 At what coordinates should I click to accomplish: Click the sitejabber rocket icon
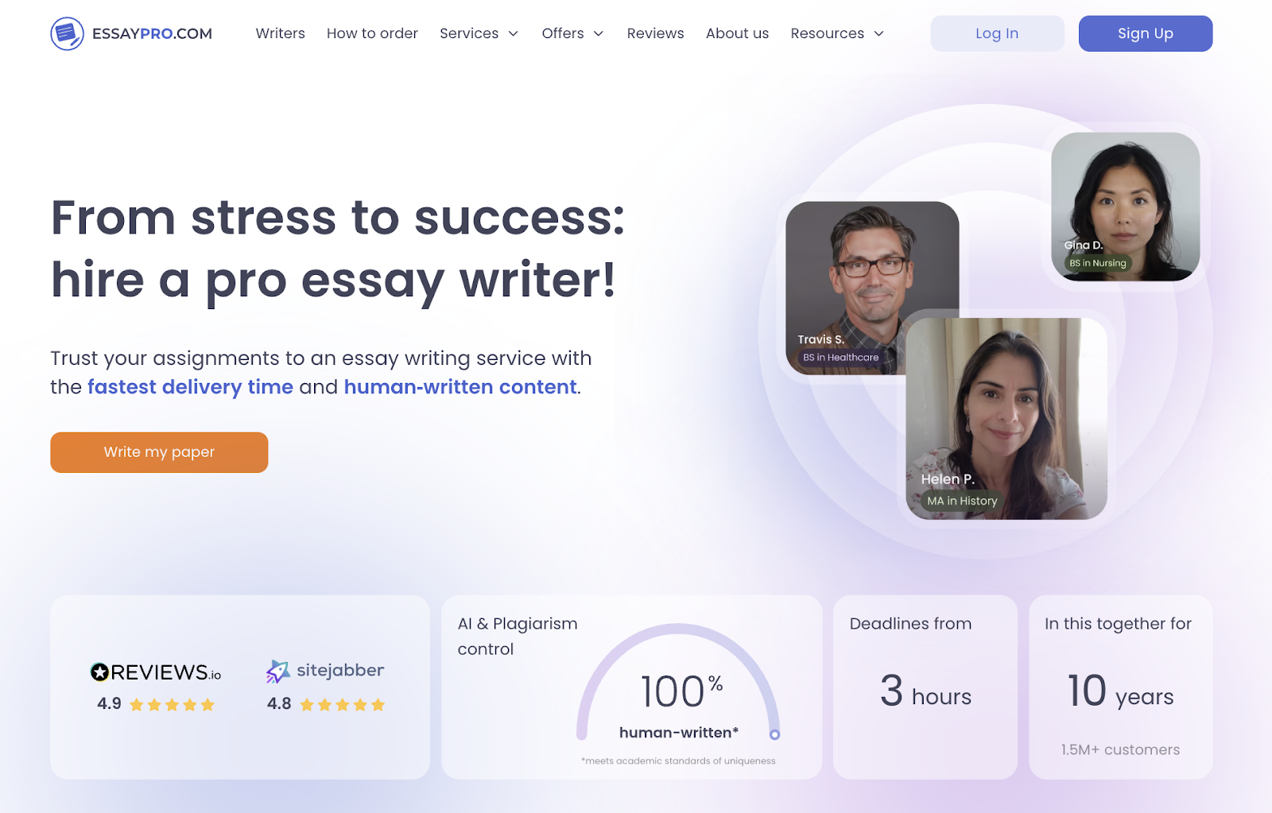tap(277, 672)
